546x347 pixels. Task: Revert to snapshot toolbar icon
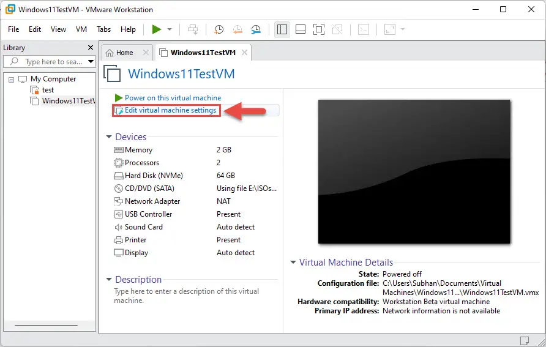point(237,29)
